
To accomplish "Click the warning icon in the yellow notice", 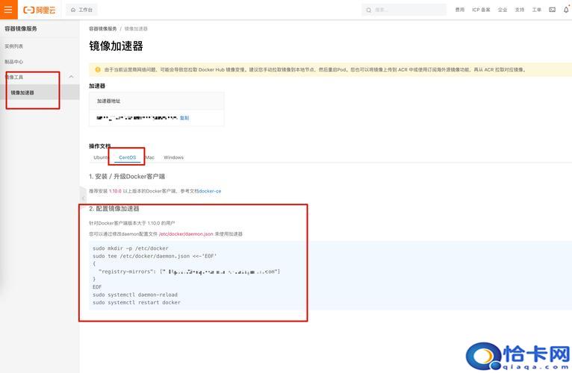I will (x=98, y=69).
